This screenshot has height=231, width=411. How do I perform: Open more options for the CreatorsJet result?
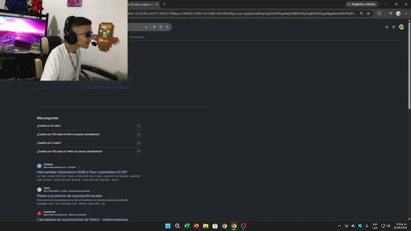pos(90,215)
